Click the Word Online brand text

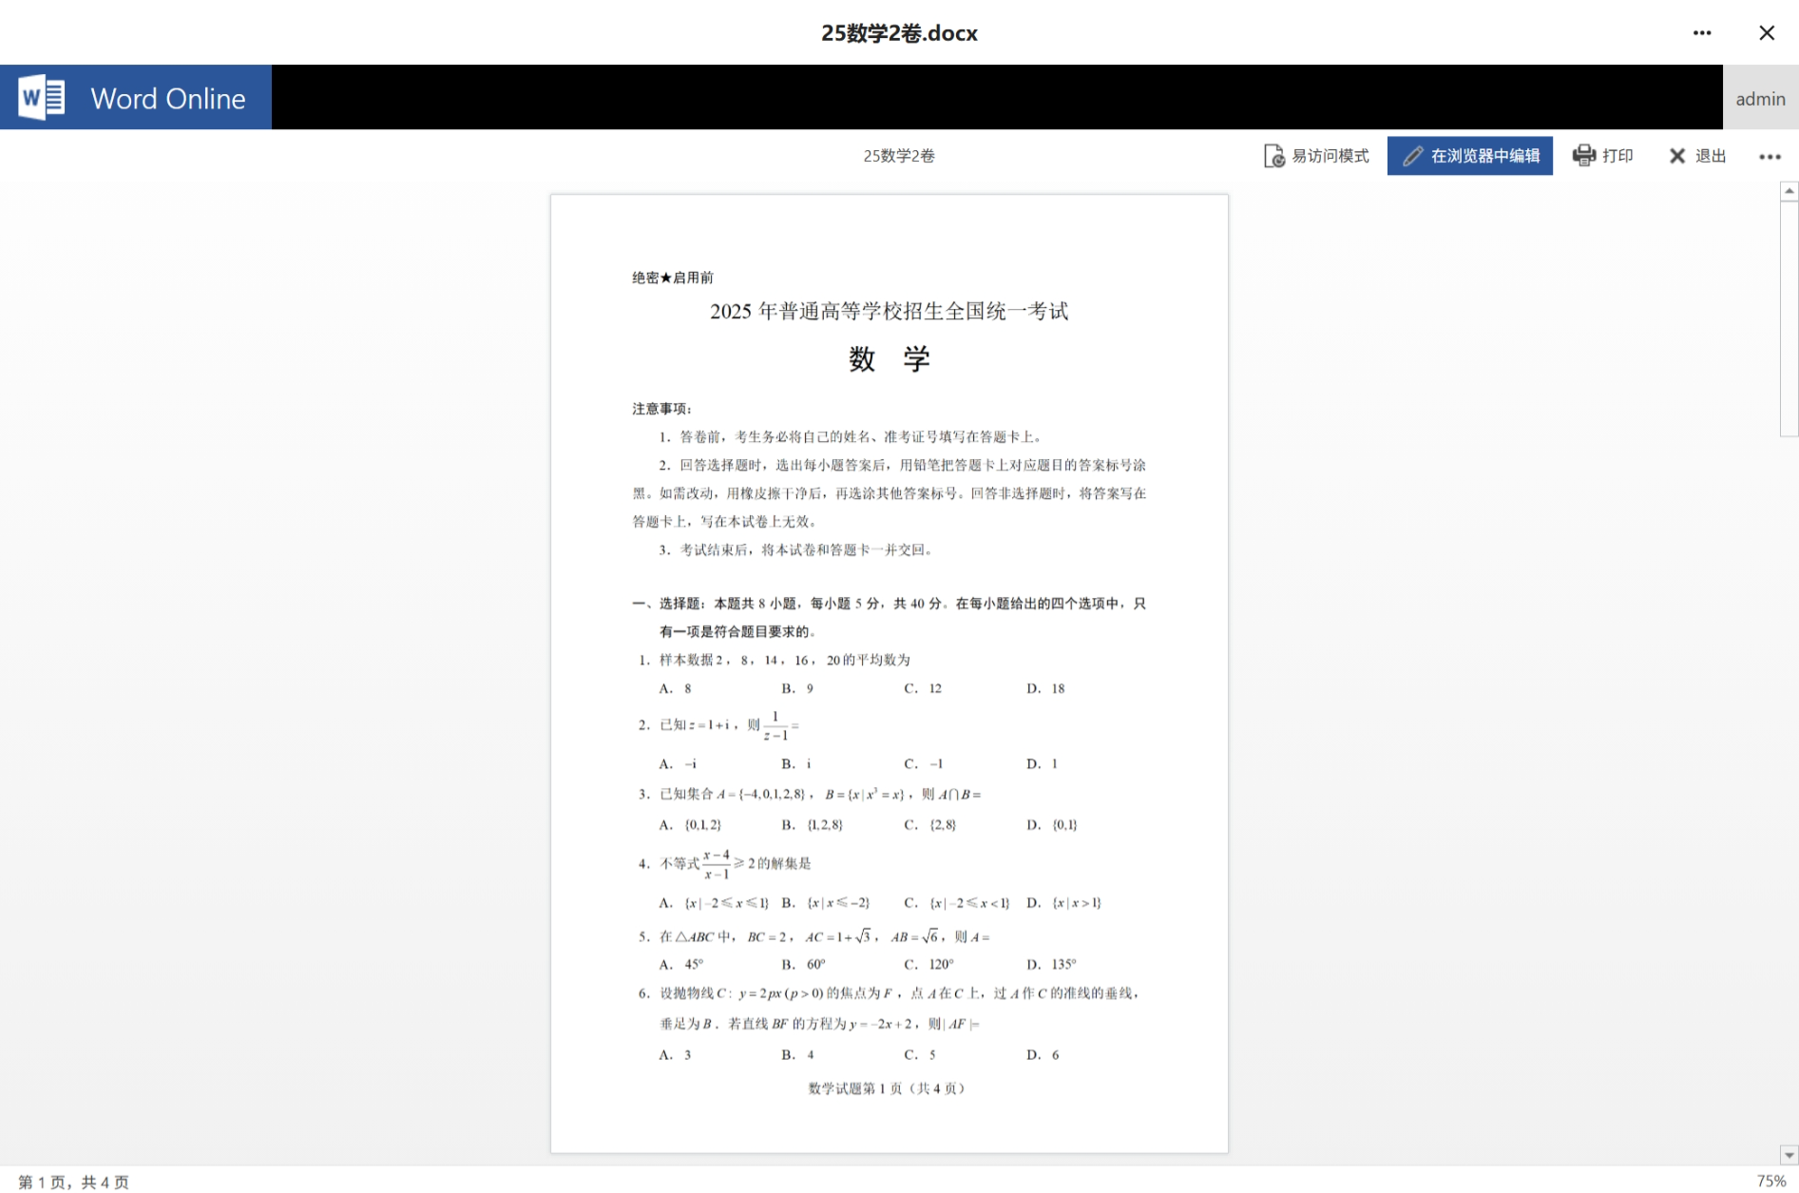point(167,99)
